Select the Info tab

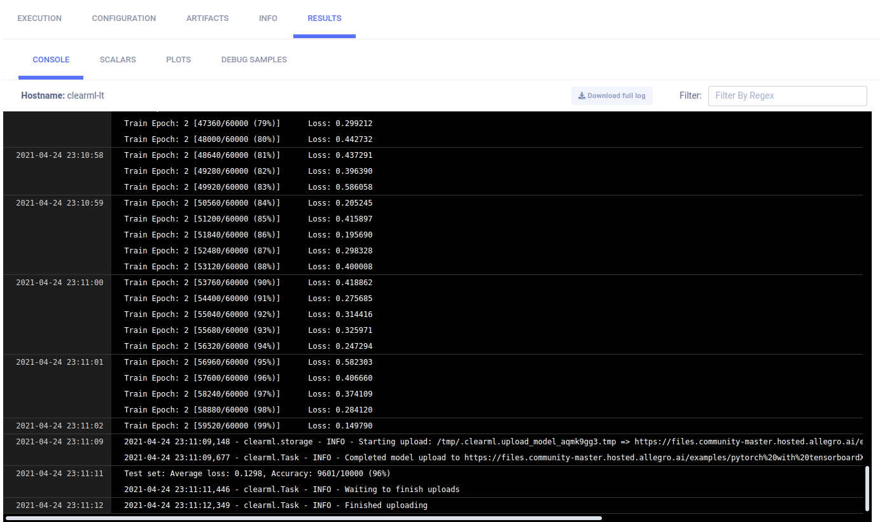[268, 18]
